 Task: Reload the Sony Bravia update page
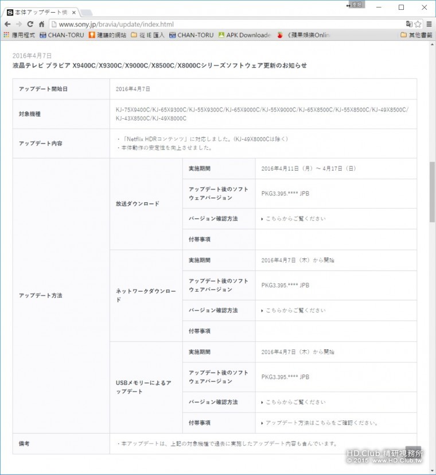(30, 24)
